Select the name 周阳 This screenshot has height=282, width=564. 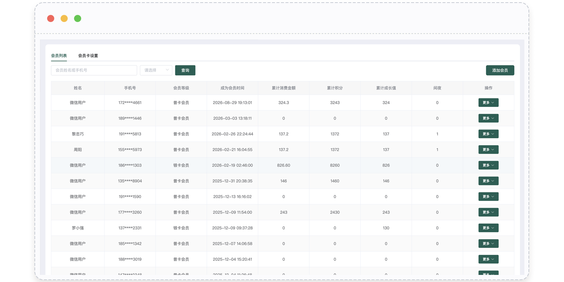pyautogui.click(x=78, y=150)
